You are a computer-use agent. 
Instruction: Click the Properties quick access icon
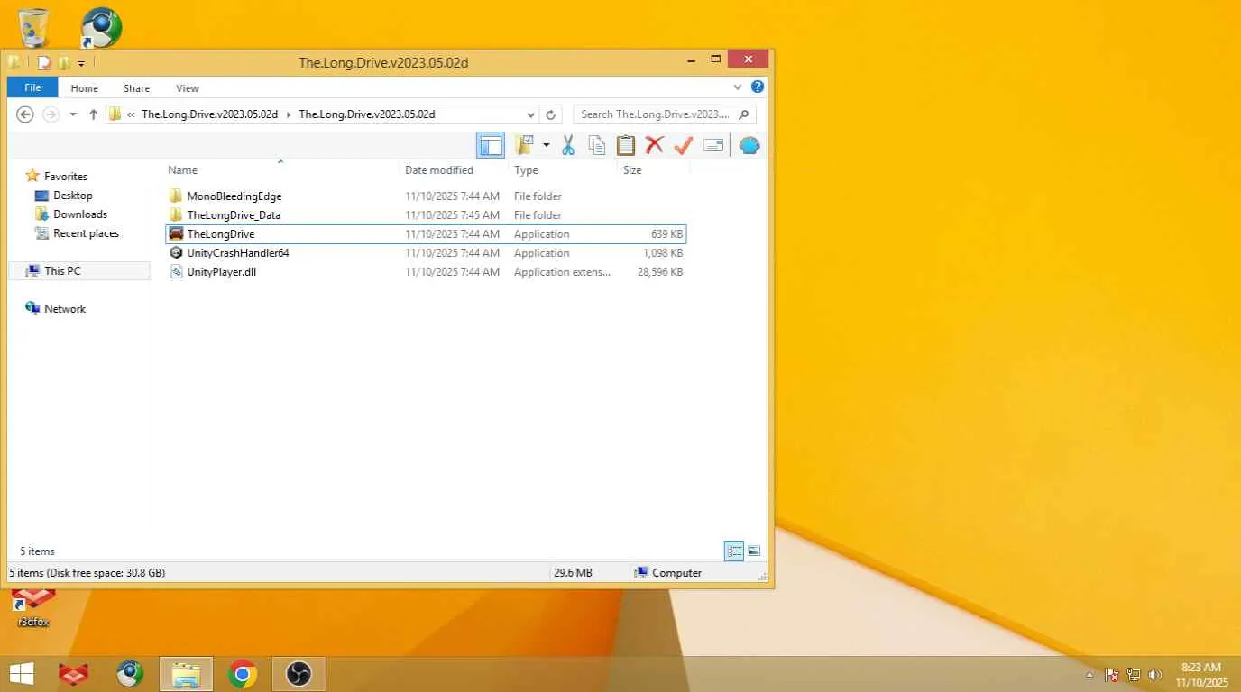(x=43, y=63)
